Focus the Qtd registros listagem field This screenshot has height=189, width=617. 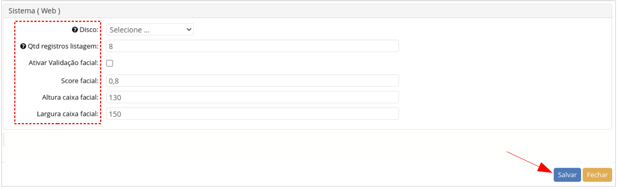252,46
